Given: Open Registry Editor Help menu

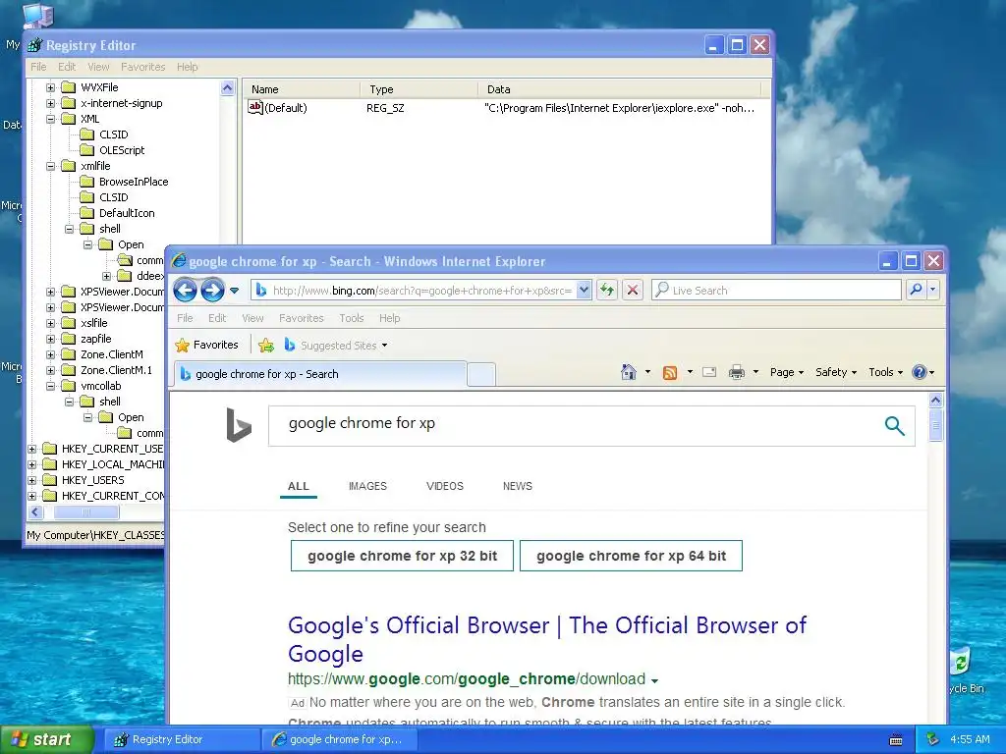Looking at the screenshot, I should coord(188,67).
